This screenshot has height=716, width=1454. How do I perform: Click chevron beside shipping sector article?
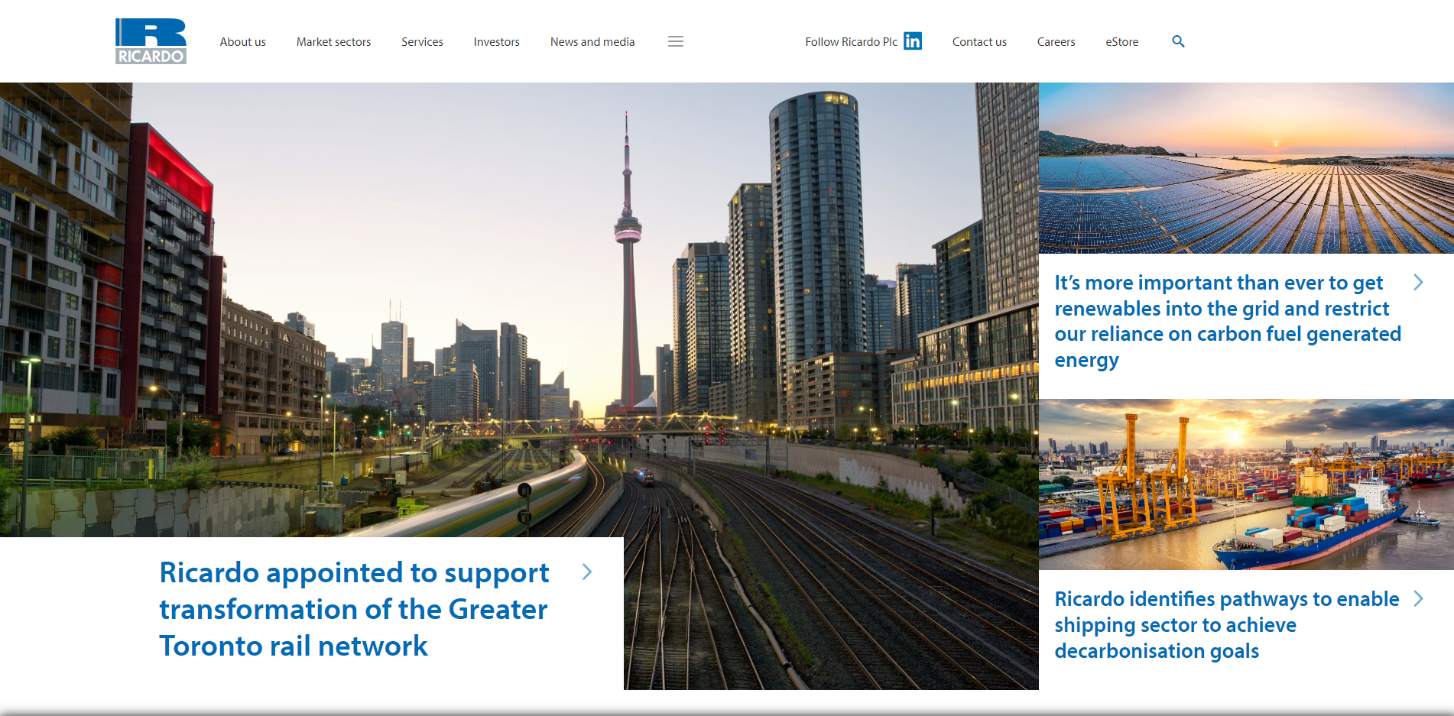(x=1418, y=598)
